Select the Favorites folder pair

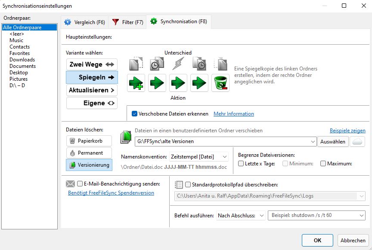(20, 53)
